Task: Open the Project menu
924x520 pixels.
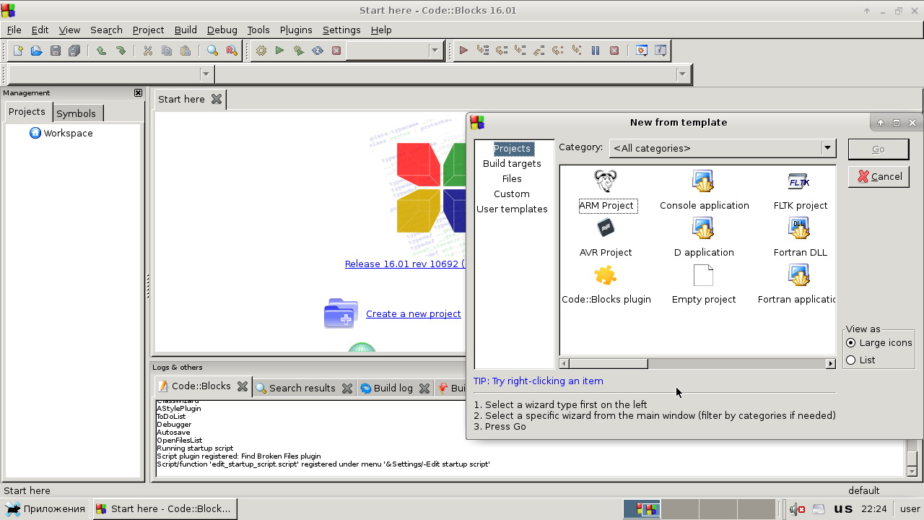Action: [148, 30]
